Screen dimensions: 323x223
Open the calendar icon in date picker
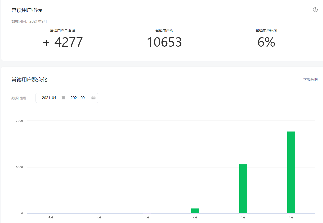pyautogui.click(x=93, y=98)
